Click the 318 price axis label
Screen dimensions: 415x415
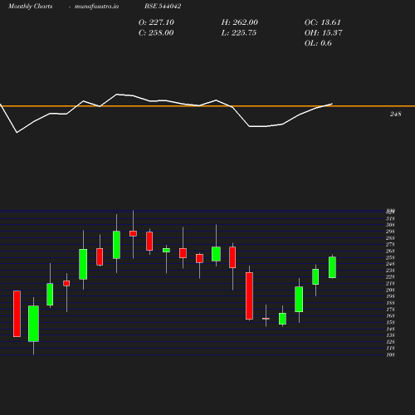coord(390,218)
